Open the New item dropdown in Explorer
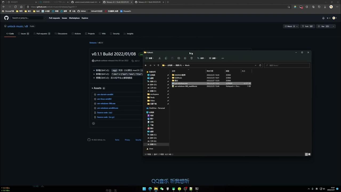The height and width of the screenshot is (192, 341). point(150,58)
